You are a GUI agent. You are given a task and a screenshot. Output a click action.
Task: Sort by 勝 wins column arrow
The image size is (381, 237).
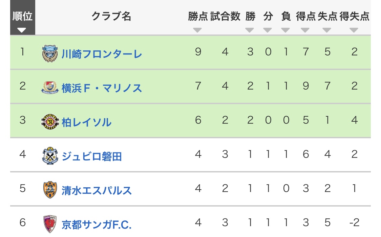pyautogui.click(x=250, y=30)
